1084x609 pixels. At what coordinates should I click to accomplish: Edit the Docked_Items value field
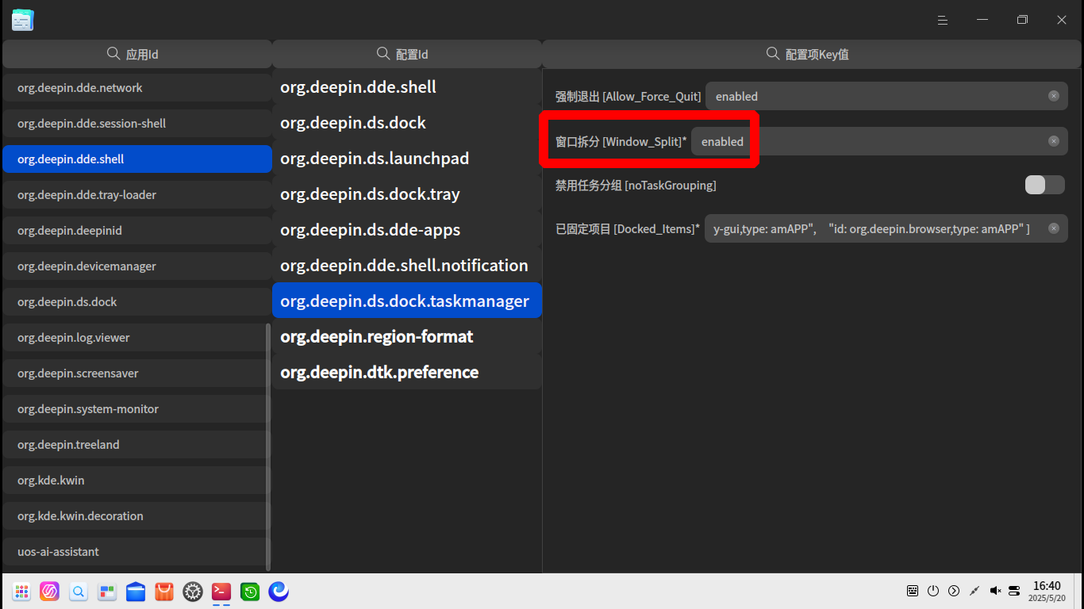[886, 228]
